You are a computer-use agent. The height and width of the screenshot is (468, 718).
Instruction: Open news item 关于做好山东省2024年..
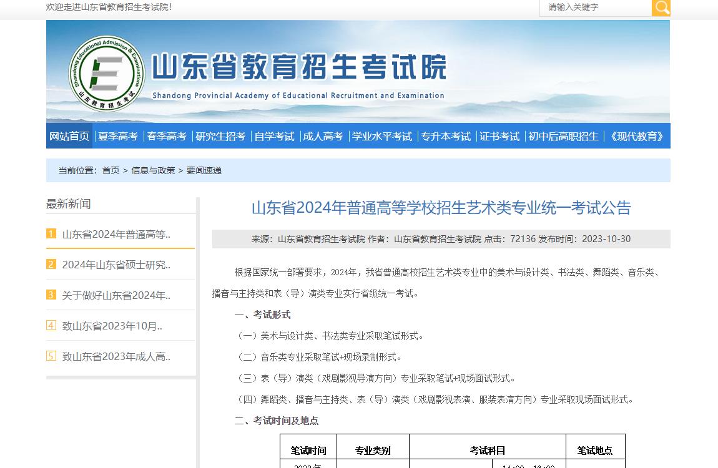116,296
